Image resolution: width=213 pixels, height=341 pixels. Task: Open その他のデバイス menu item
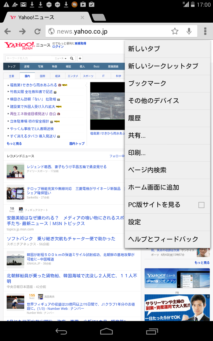tap(167, 101)
